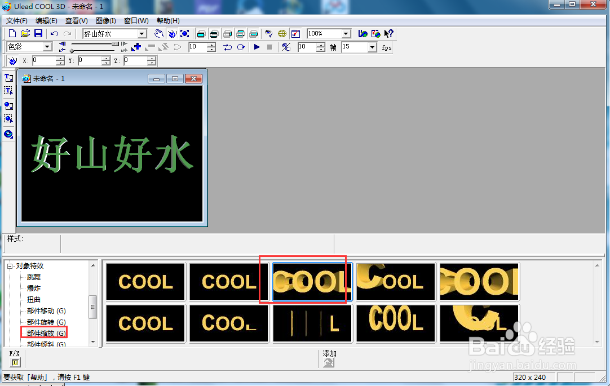Increase the Y value spinner
This screenshot has height=386, width=610.
[x=106, y=58]
